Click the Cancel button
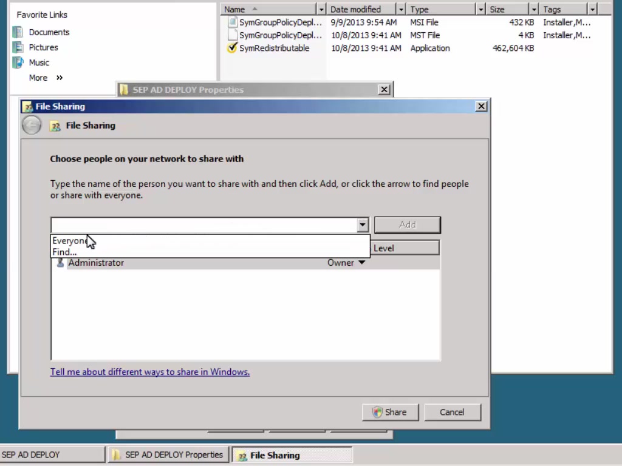 452,412
